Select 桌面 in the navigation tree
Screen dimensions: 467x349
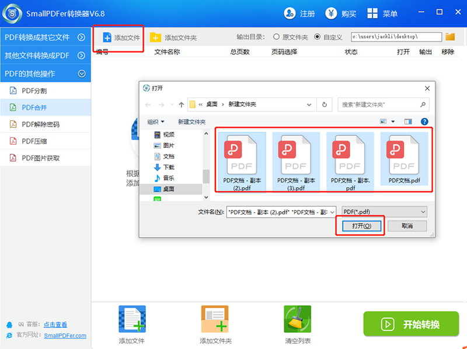coord(171,189)
